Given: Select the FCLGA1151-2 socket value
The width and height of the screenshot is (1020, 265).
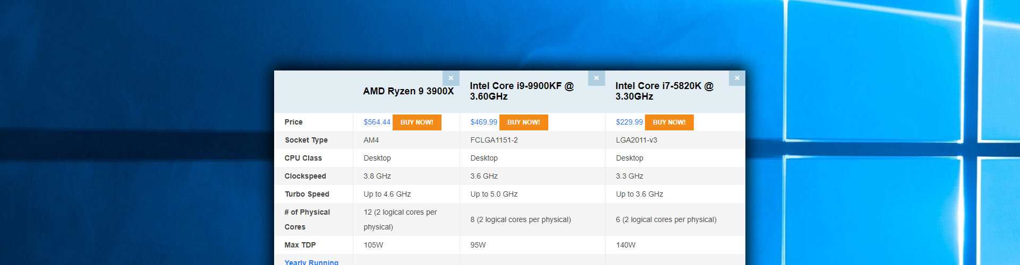Looking at the screenshot, I should pyautogui.click(x=494, y=140).
